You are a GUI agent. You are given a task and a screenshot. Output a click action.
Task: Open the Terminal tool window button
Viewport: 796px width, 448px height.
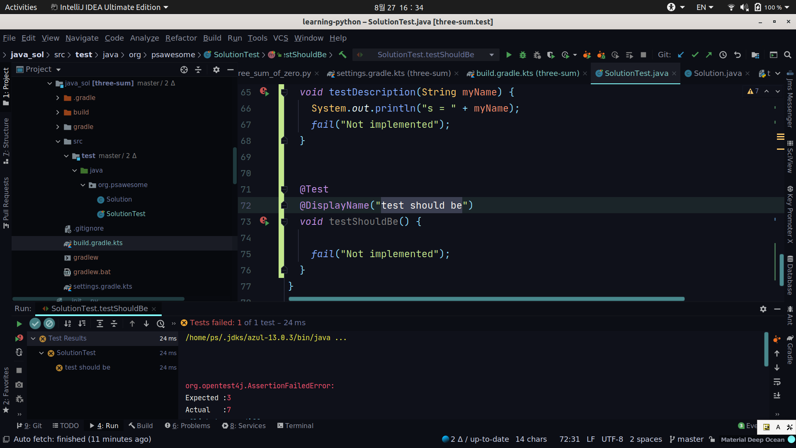click(x=295, y=426)
